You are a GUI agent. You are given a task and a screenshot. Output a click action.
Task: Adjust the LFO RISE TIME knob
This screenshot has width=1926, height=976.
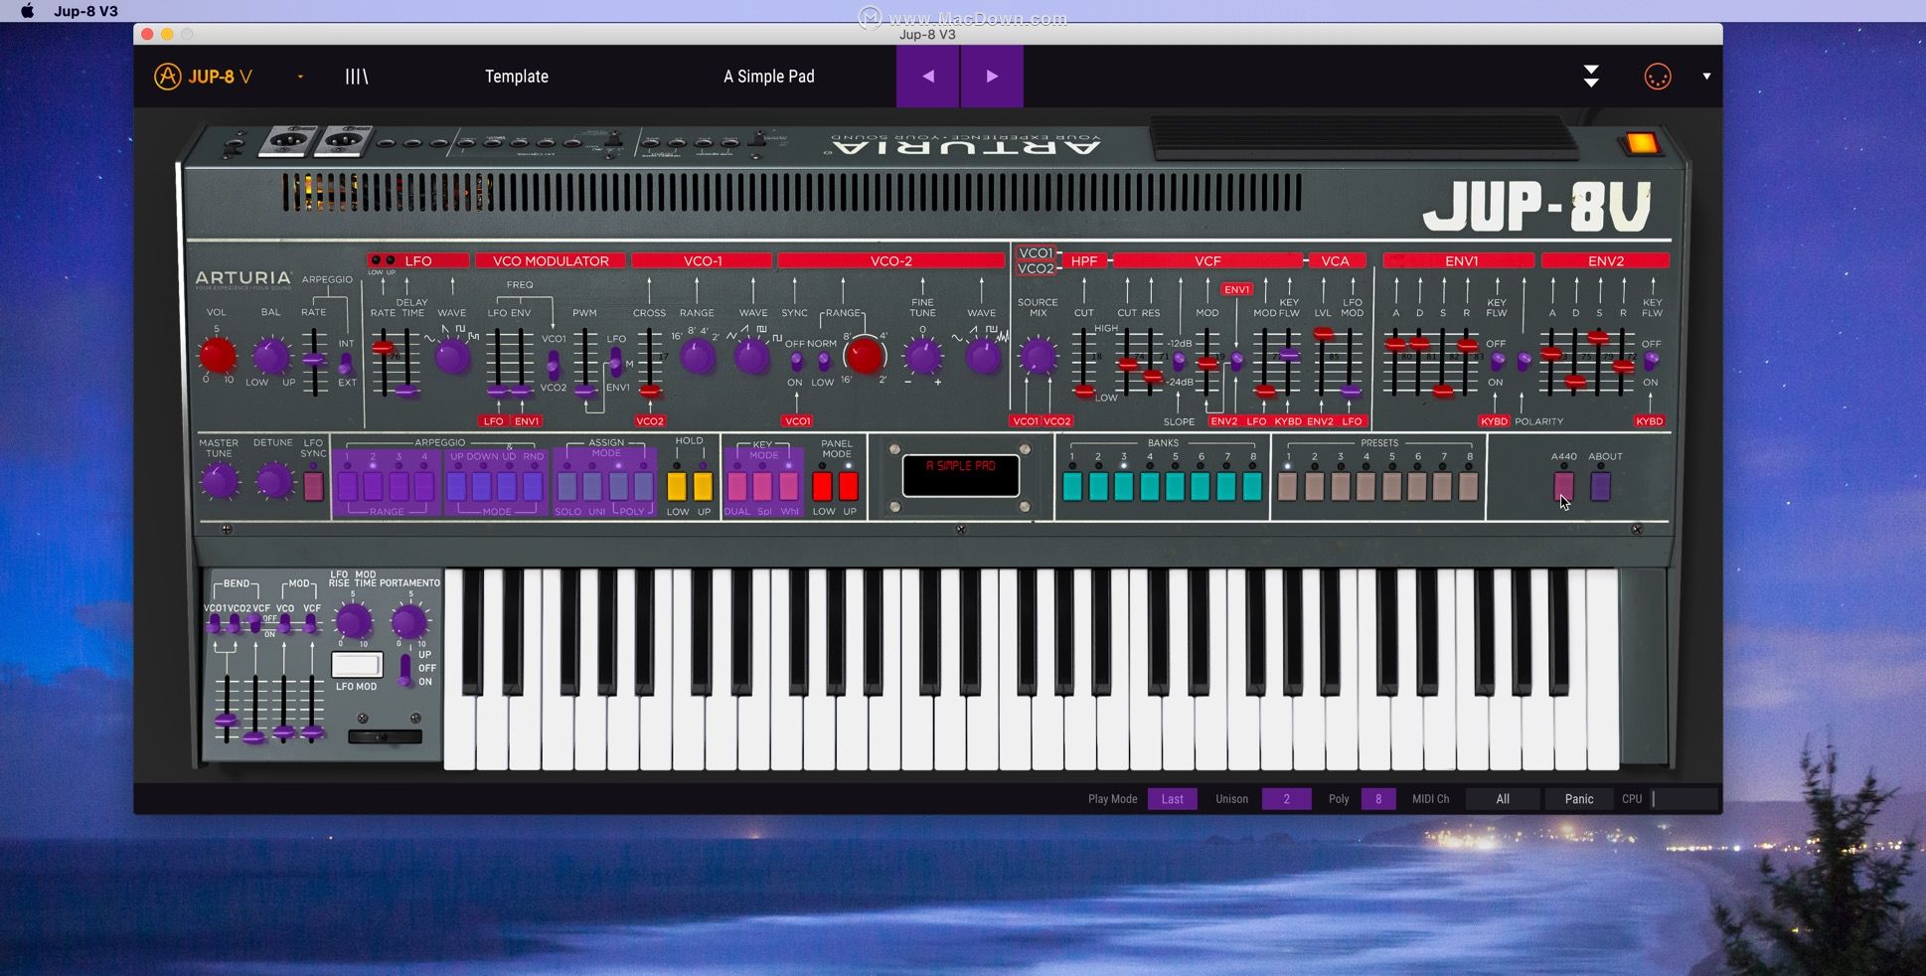click(x=352, y=622)
